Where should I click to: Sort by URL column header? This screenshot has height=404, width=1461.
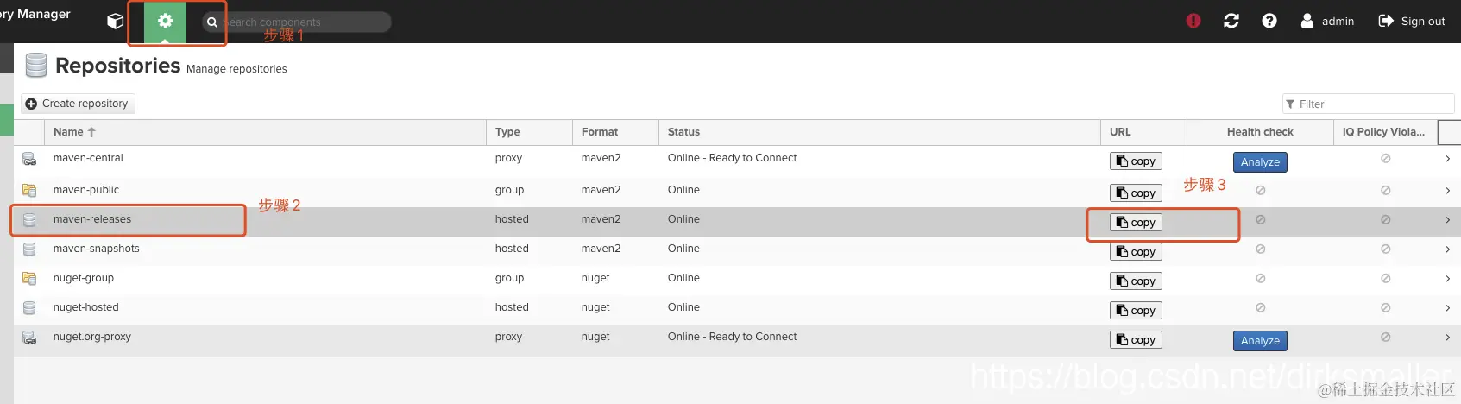1143,132
